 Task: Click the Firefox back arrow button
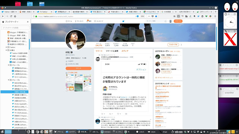pyautogui.click(x=3, y=16)
